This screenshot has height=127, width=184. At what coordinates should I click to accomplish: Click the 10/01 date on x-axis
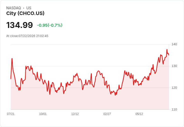pos(43,114)
